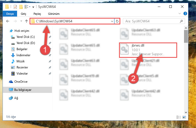The image size is (196, 128).
Task: Click the search magnifier icon
Action: coord(181,21)
